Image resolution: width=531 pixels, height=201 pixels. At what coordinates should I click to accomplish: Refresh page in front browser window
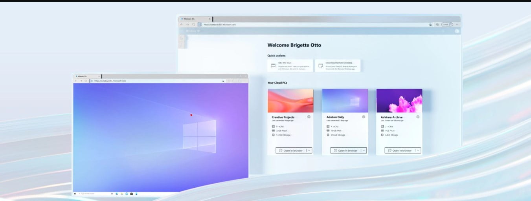point(86,81)
